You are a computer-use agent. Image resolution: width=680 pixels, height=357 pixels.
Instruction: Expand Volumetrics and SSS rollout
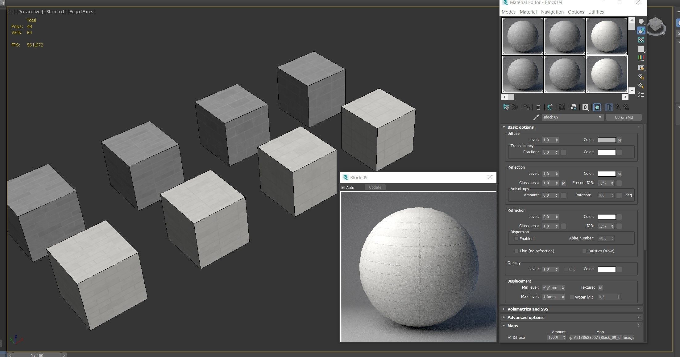point(528,309)
